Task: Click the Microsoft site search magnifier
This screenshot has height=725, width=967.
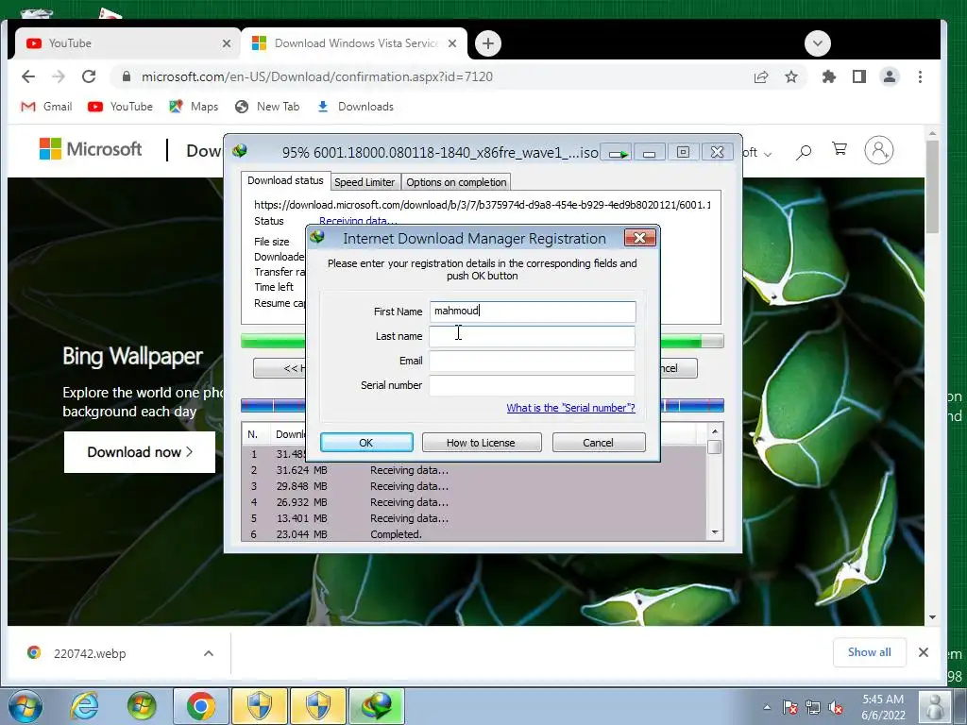Action: (x=804, y=151)
